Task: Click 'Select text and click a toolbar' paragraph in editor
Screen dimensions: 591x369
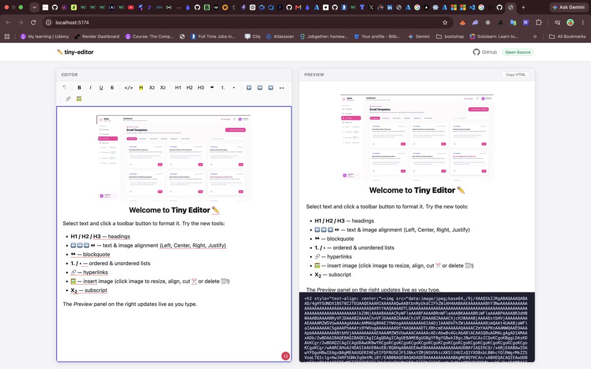Action: point(144,223)
